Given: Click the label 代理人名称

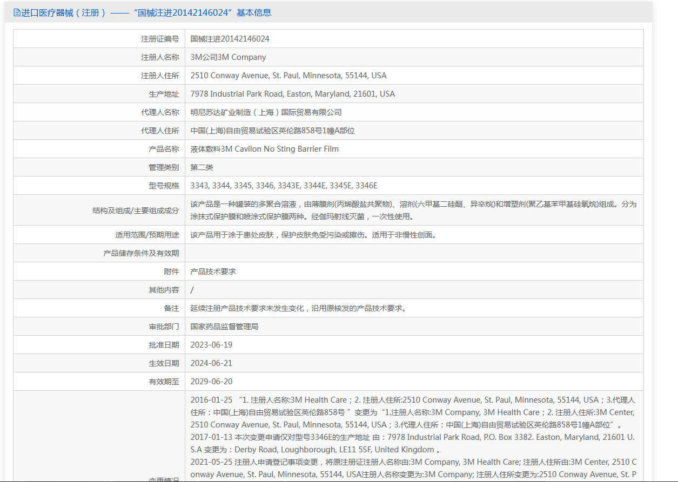Looking at the screenshot, I should tap(160, 112).
